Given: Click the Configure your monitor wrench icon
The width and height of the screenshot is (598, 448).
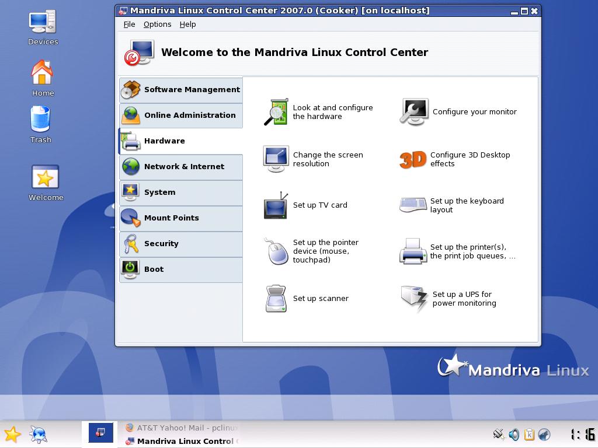Looking at the screenshot, I should (x=414, y=111).
